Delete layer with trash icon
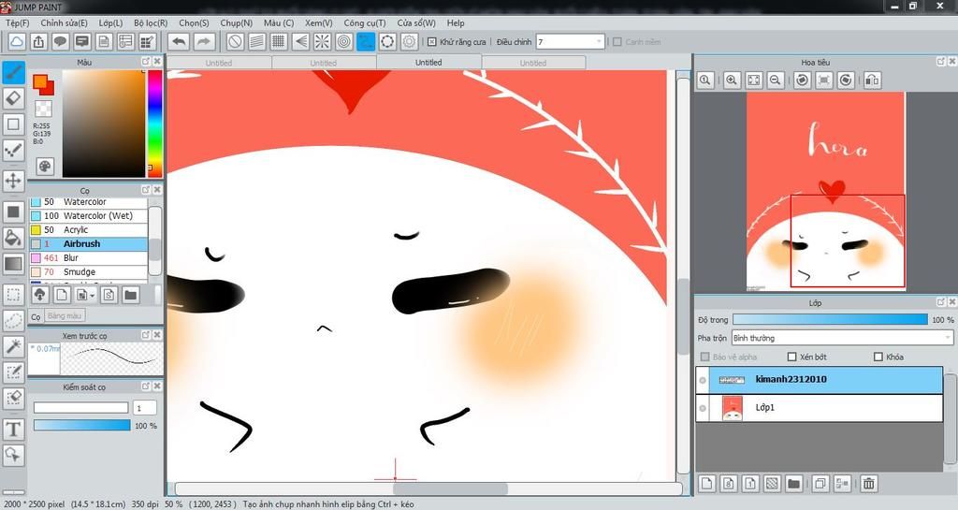Screen dimensions: 958x510 [x=868, y=484]
